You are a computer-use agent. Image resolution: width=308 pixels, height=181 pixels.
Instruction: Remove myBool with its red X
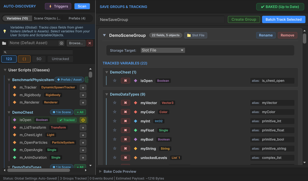coord(125,139)
